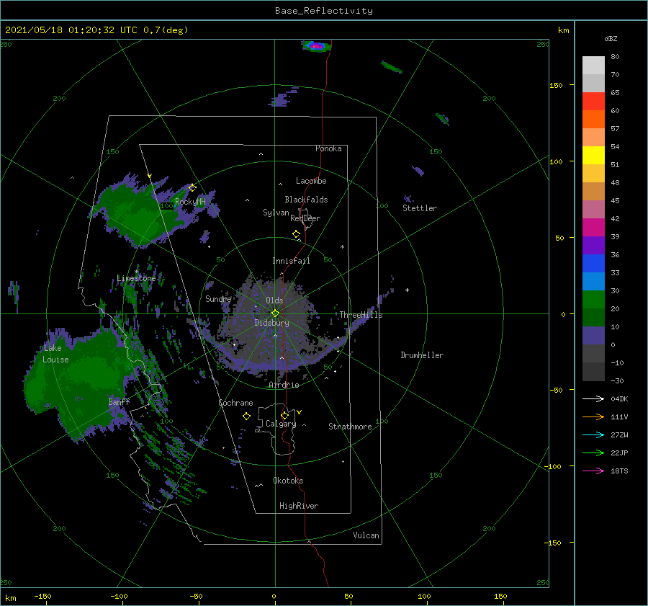Viewport: 648px width, 606px height.
Task: Click the Innisfail city label
Action: pos(291,261)
